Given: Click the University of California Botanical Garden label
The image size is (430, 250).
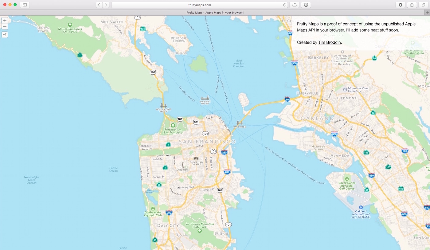Looking at the screenshot, I should tap(342, 60).
